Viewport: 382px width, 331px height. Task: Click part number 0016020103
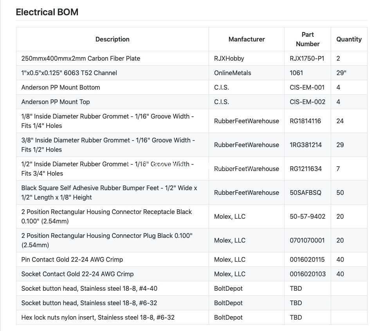[x=308, y=274]
